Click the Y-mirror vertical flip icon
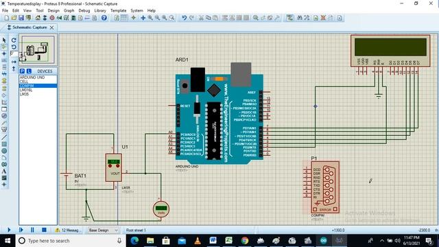The height and width of the screenshot is (247, 439). pyautogui.click(x=14, y=69)
